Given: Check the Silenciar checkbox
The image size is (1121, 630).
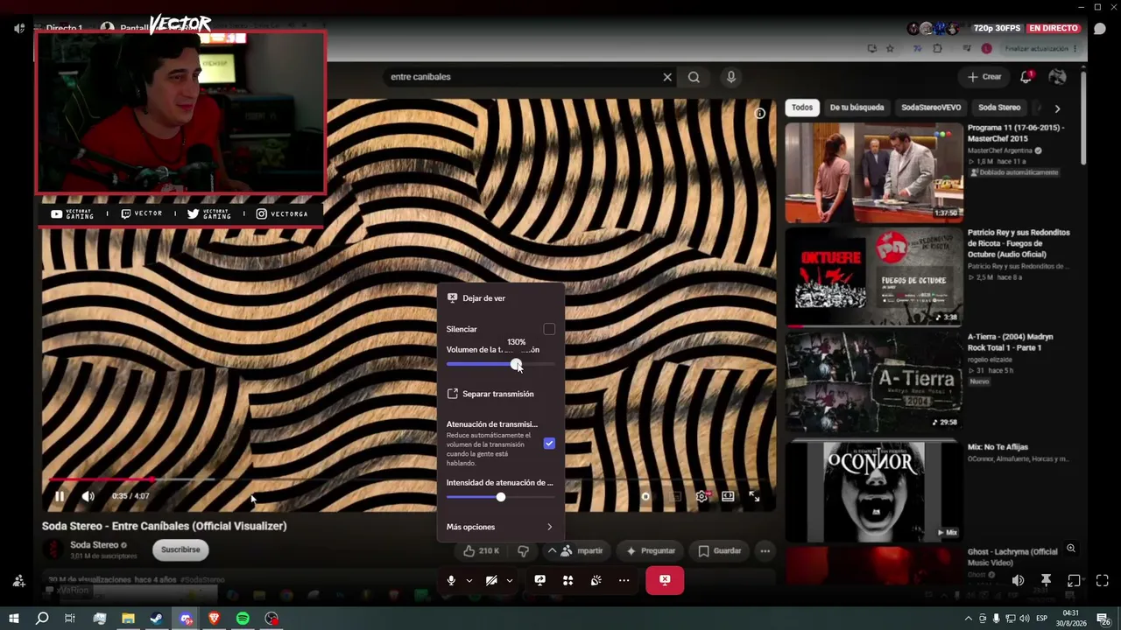Looking at the screenshot, I should point(549,329).
